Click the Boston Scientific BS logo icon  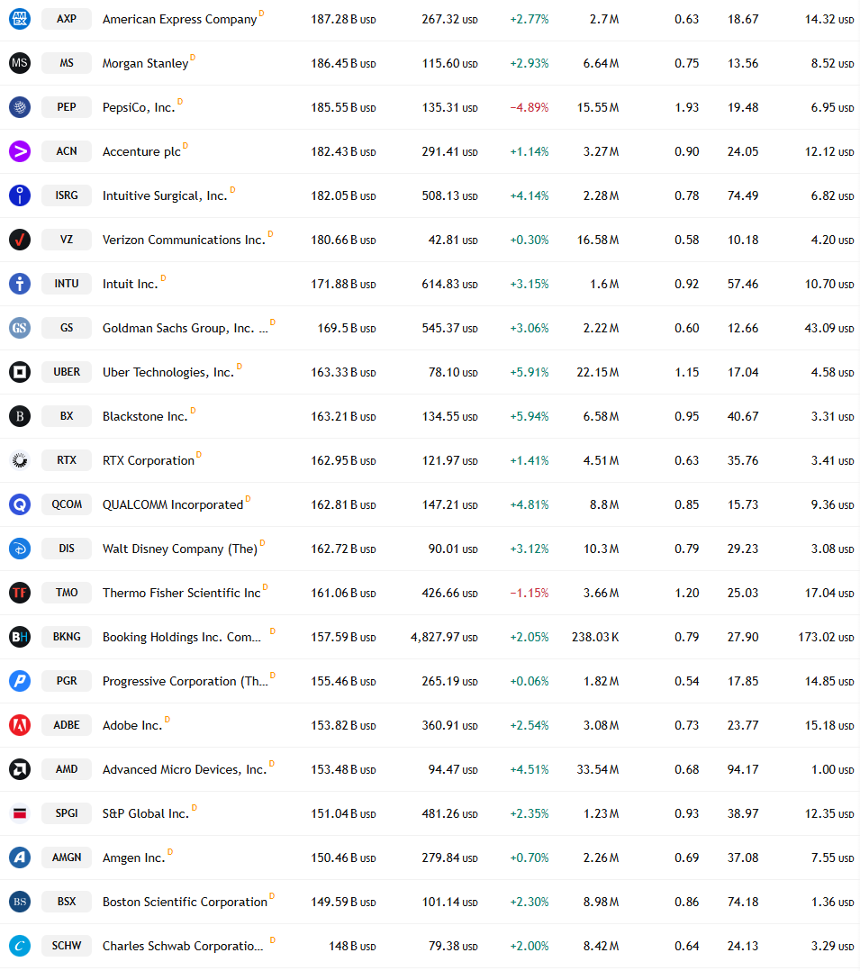coord(20,901)
